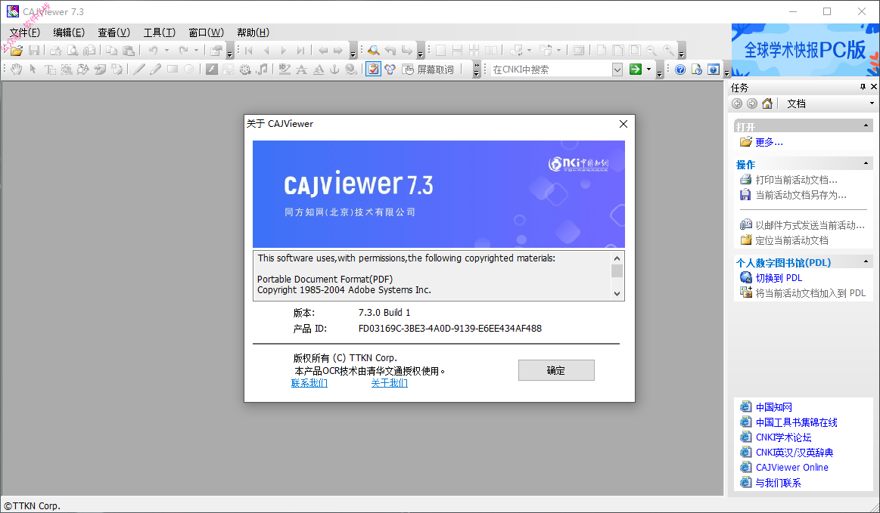
Task: Click the blue question mark help icon
Action: tap(680, 69)
